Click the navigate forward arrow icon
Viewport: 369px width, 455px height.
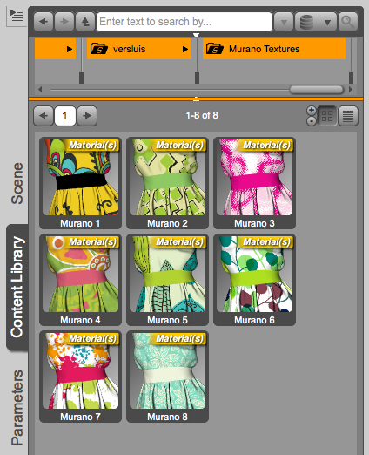64,22
